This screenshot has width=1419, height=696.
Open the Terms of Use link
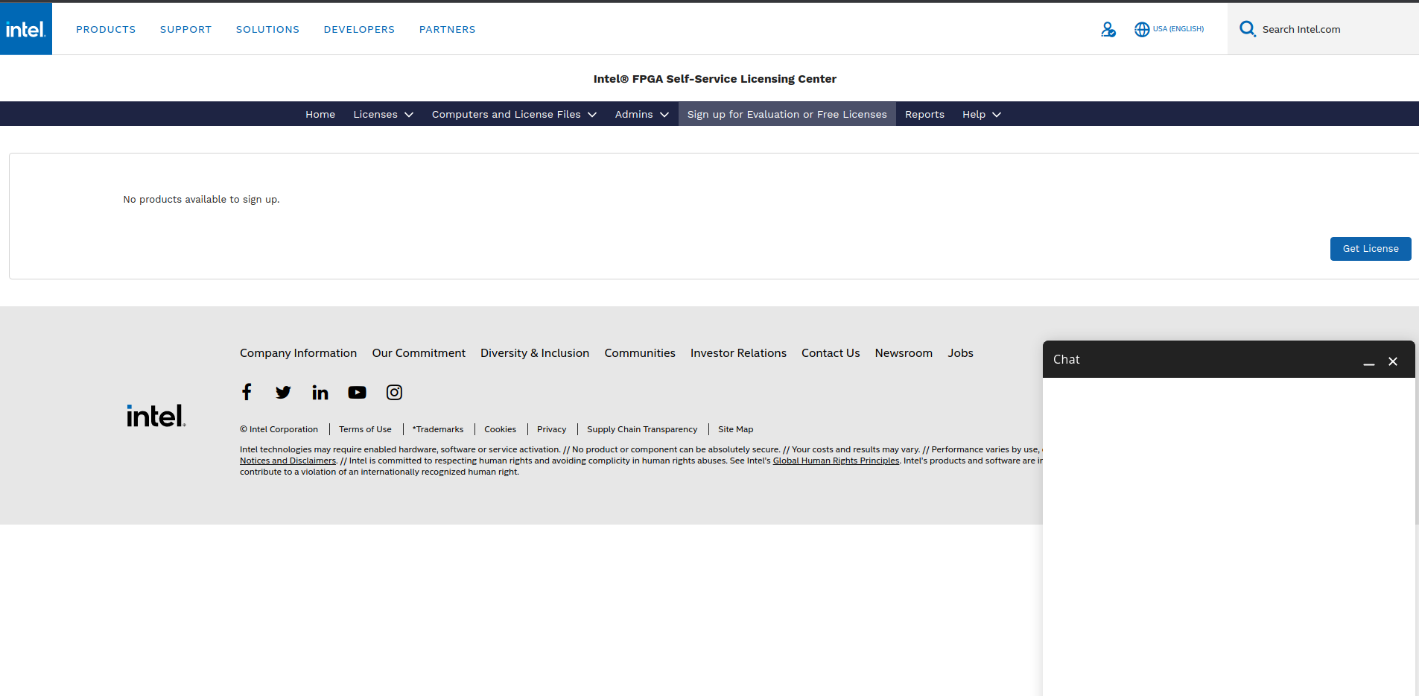click(365, 429)
